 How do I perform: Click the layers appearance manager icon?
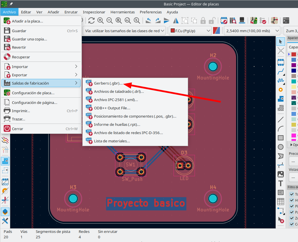pos(5,212)
